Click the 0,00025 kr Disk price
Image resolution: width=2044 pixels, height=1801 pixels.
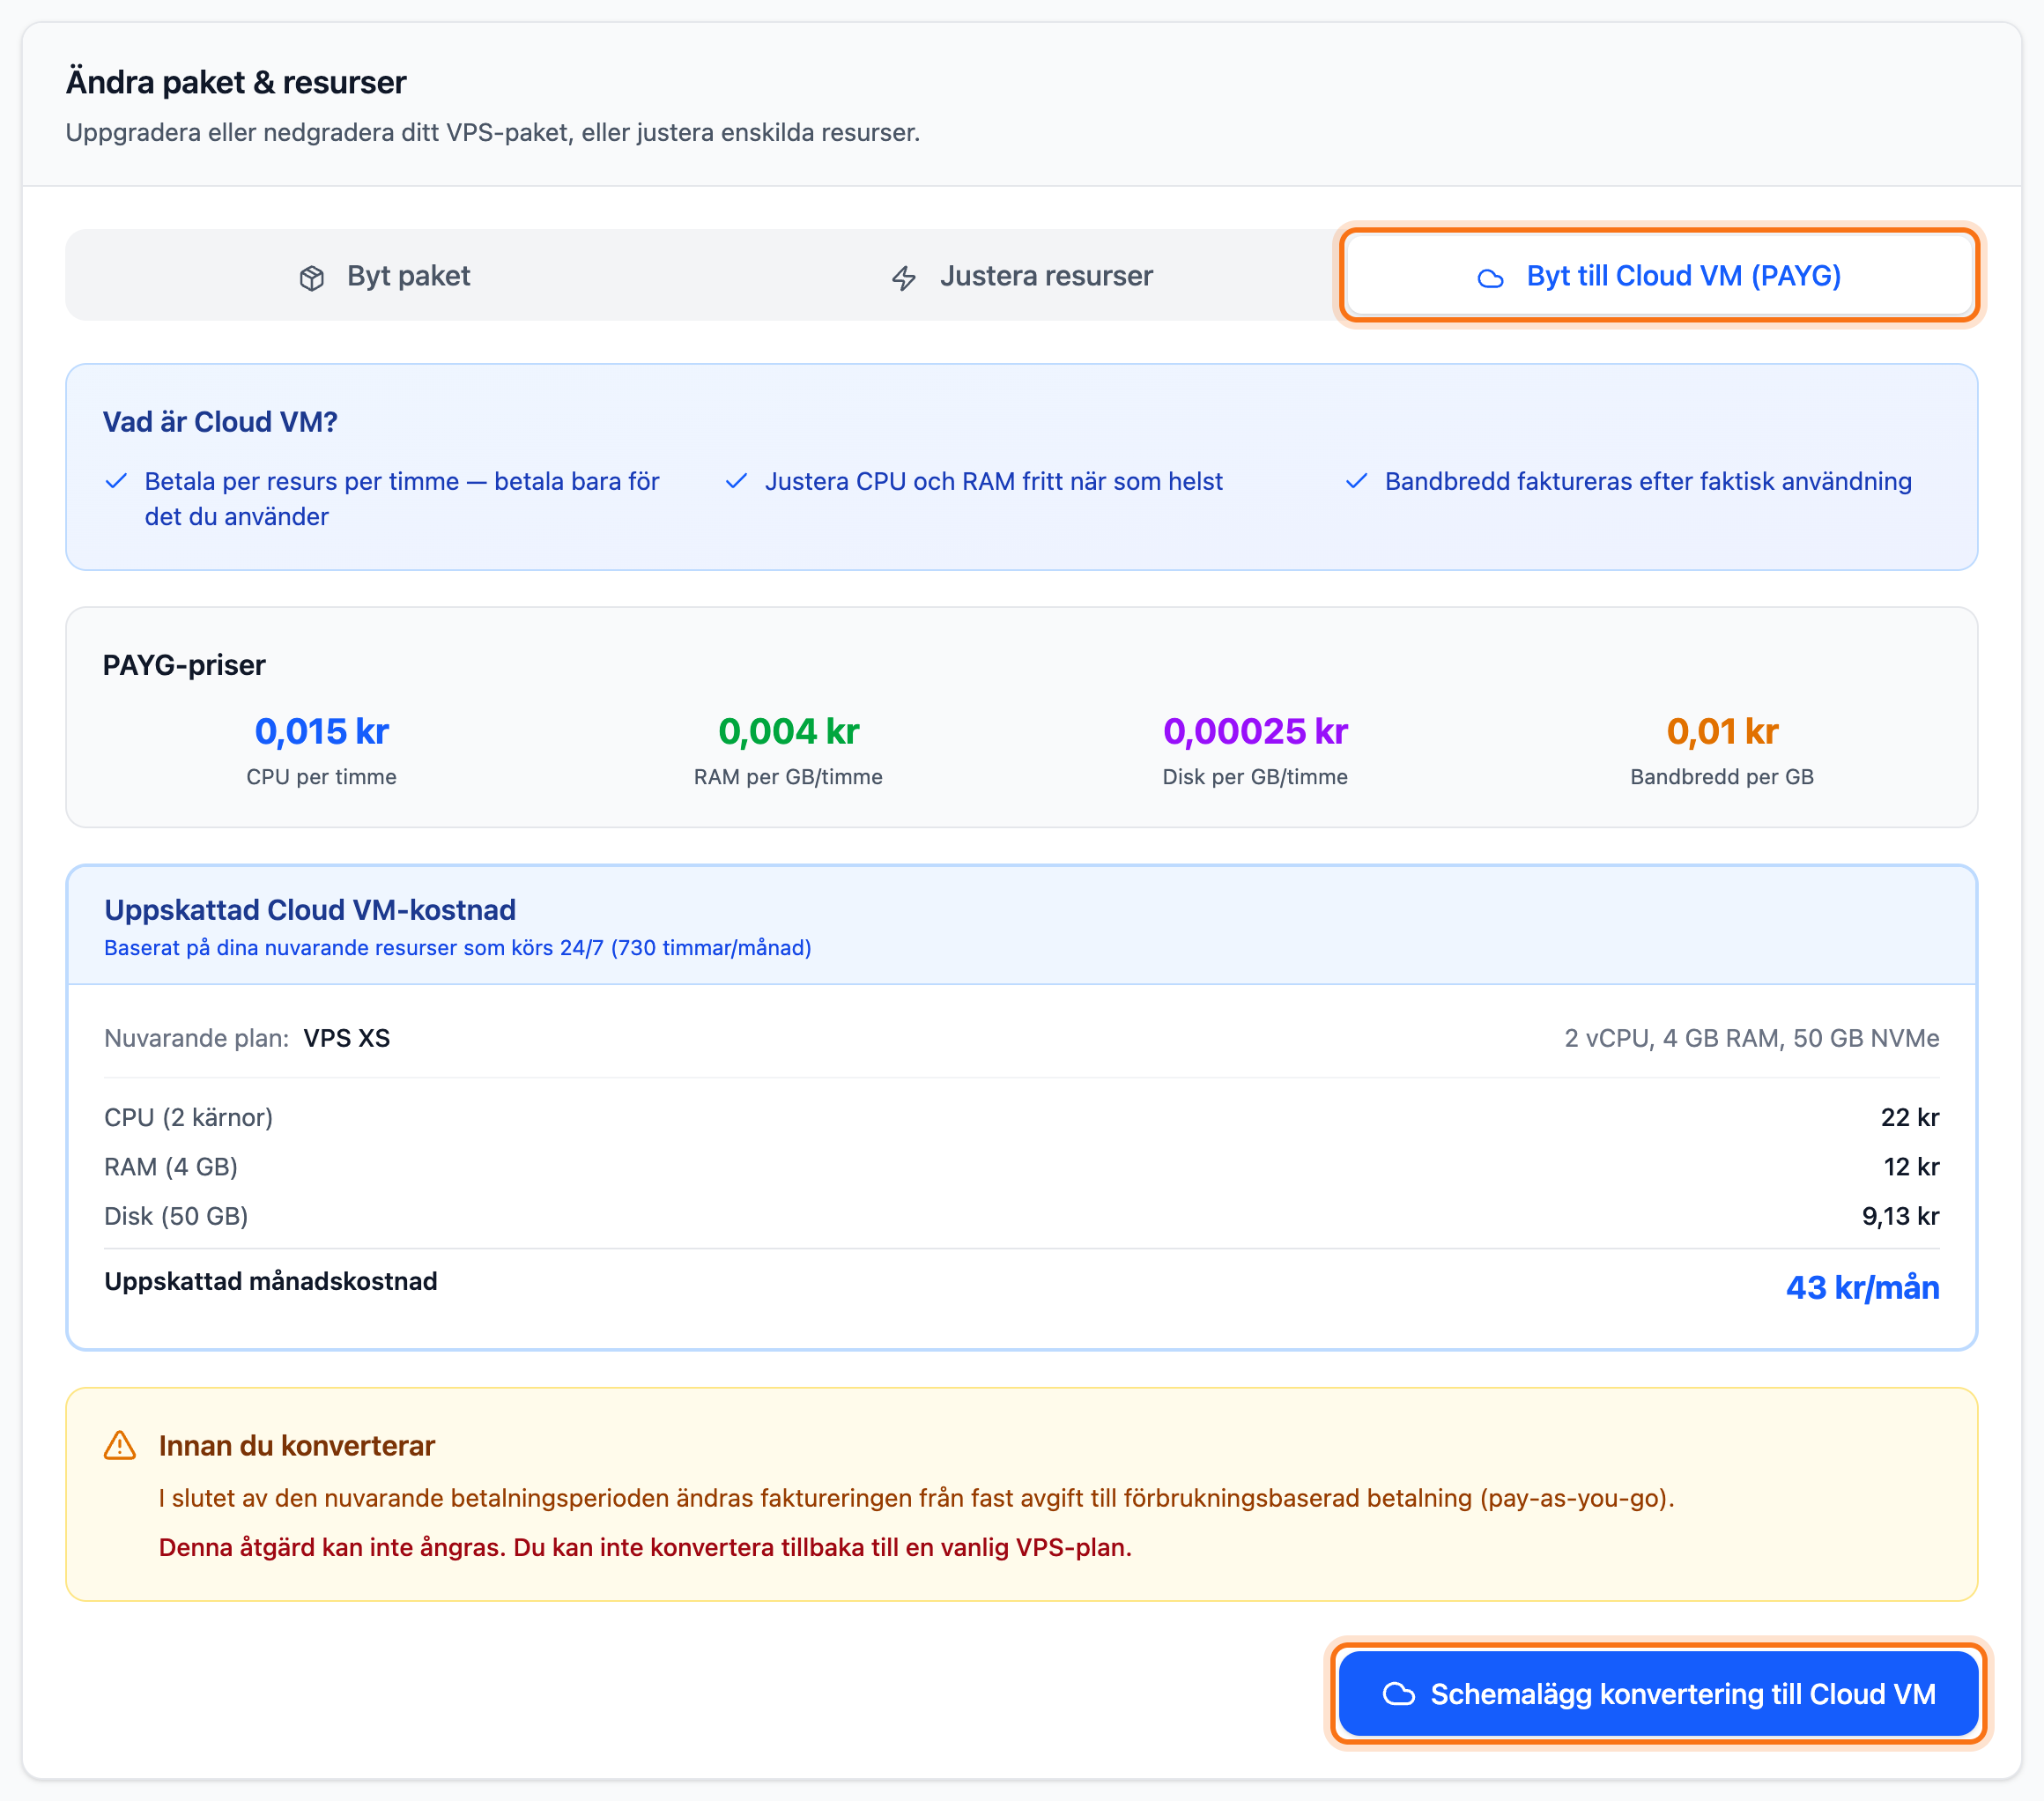coord(1255,731)
